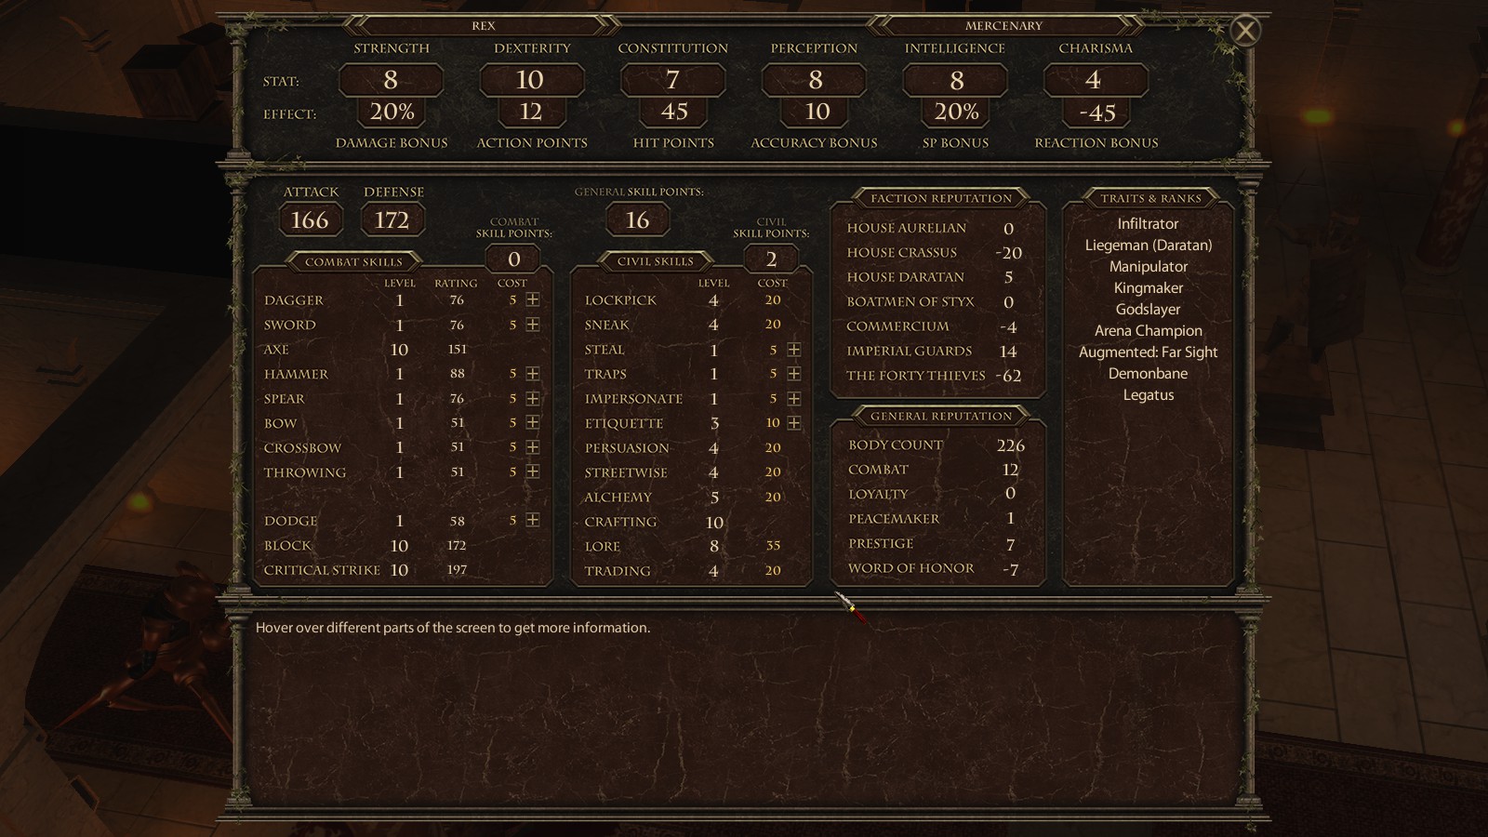Select the Axe skill row label
This screenshot has width=1488, height=837.
pos(276,350)
